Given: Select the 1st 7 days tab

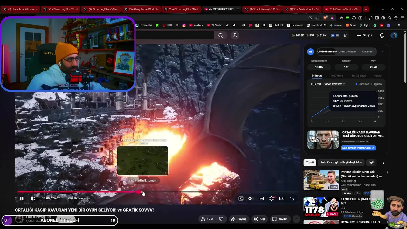Looking at the screenshot, I should (x=337, y=76).
